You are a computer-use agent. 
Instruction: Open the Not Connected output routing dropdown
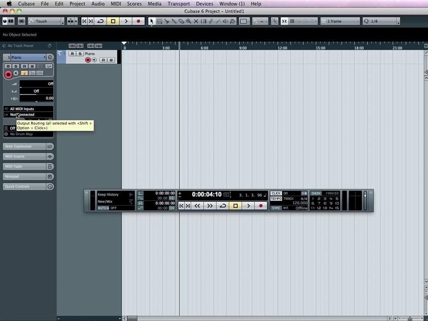coord(29,115)
